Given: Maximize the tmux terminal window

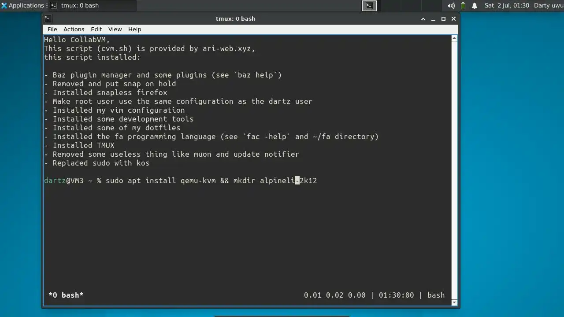Looking at the screenshot, I should 443,19.
